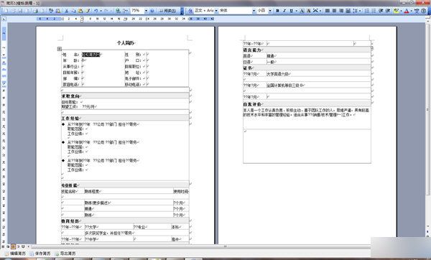
Task: Click the 工作经验 section heading
Action: [x=70, y=119]
